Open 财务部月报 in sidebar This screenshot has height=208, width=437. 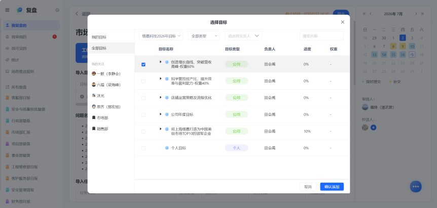pyautogui.click(x=31, y=201)
